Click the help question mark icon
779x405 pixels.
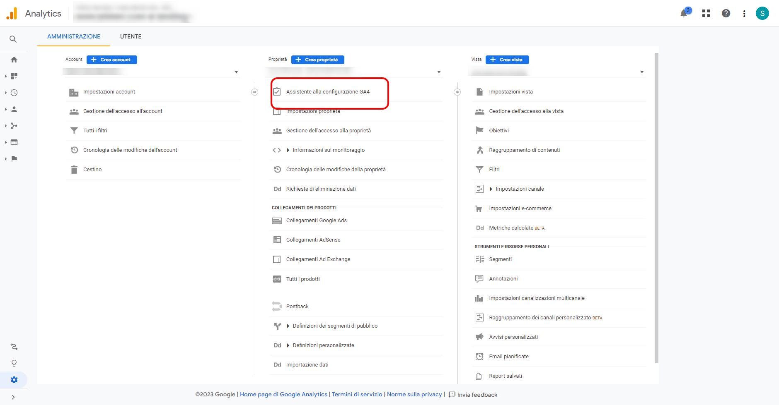tap(726, 14)
